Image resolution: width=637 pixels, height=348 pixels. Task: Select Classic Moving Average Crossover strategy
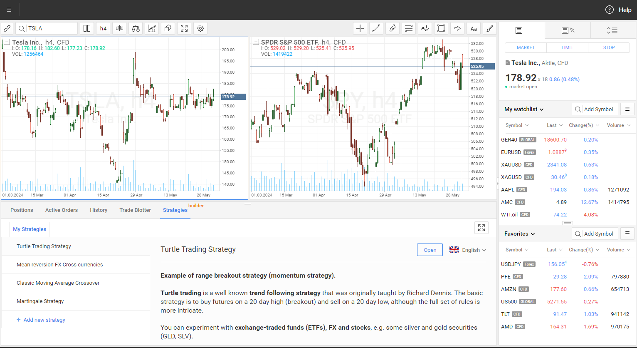click(x=76, y=283)
